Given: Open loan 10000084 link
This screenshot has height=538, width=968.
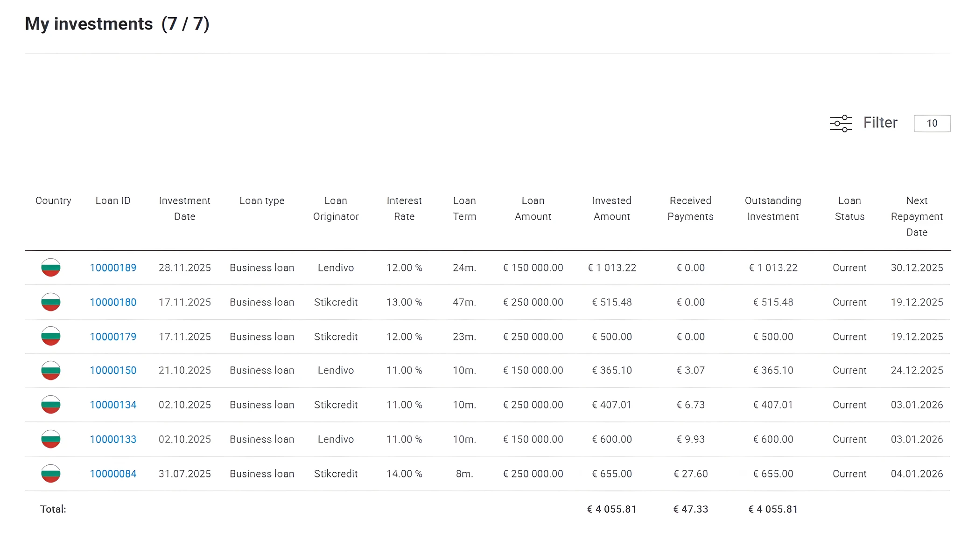Looking at the screenshot, I should (x=113, y=474).
